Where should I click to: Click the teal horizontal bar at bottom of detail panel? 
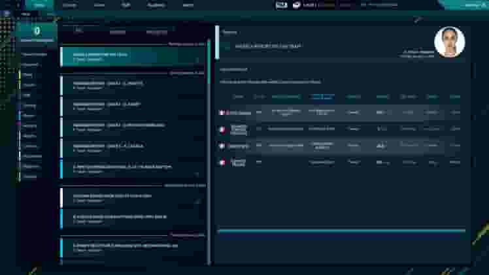(x=341, y=231)
